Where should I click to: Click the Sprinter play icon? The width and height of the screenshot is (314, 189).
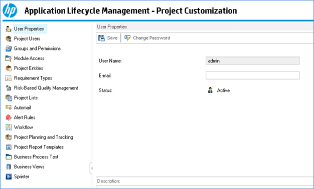click(9, 176)
